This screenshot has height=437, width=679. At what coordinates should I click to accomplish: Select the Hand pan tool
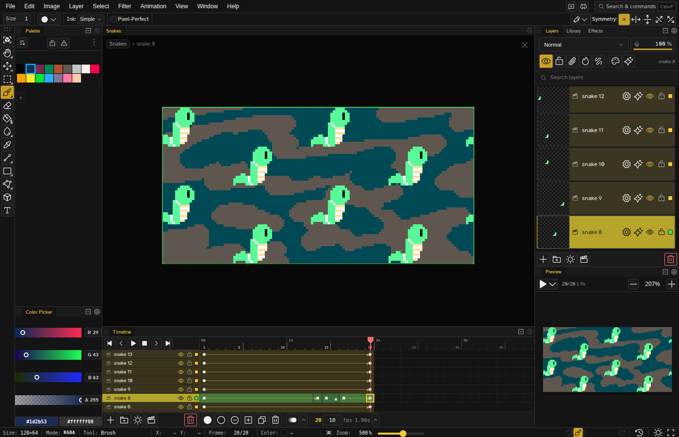[7, 53]
